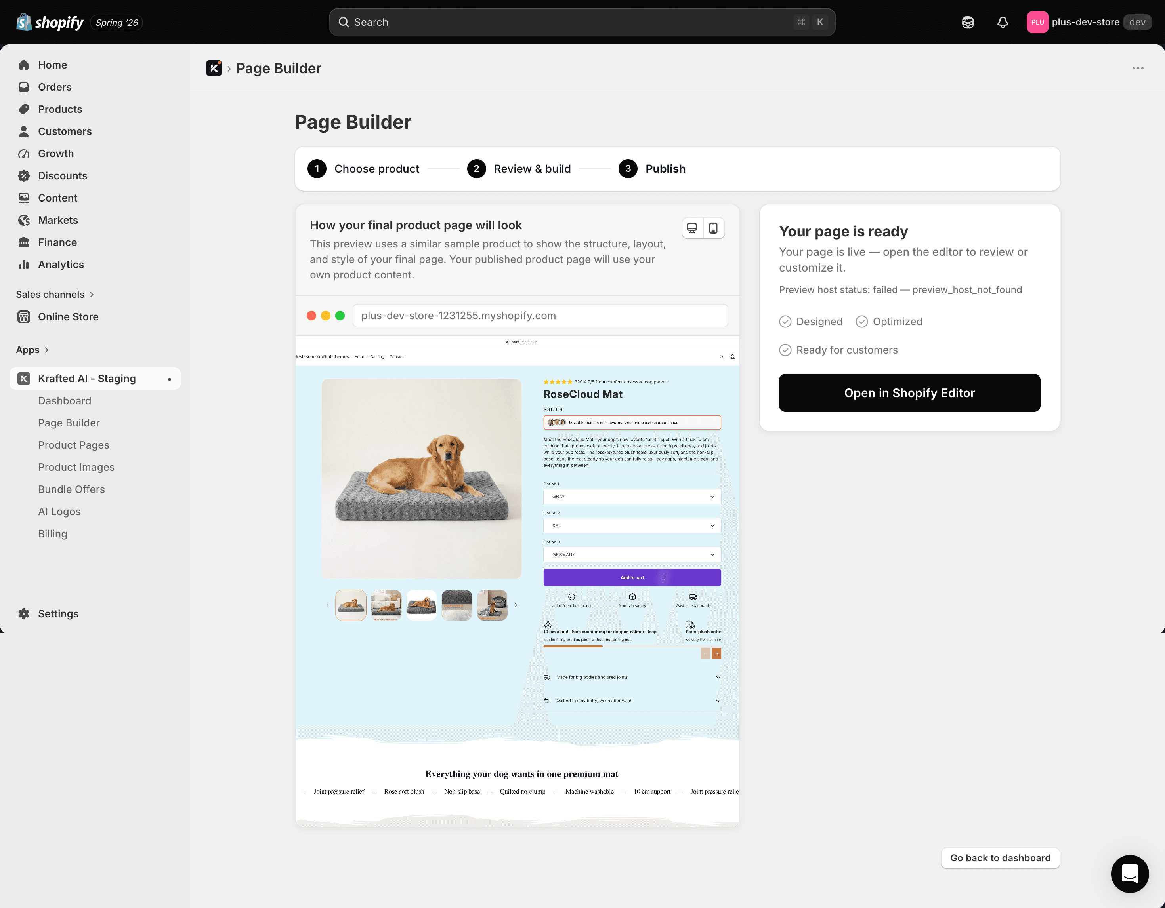Click the Analytics bar chart icon
Screen dimensions: 1165x908
[x=24, y=265]
